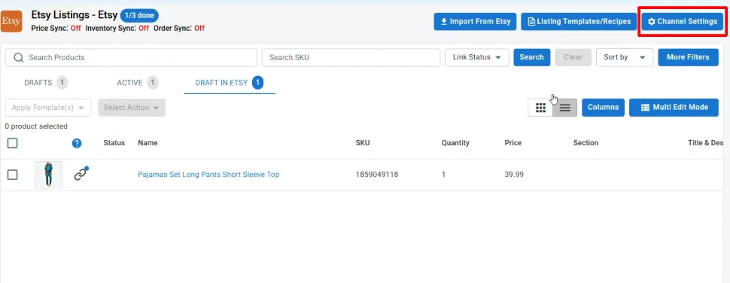Enable Multi Edit Mode
730x283 pixels.
(x=674, y=108)
